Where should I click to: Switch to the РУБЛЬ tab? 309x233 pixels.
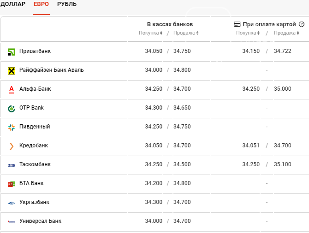click(x=67, y=4)
